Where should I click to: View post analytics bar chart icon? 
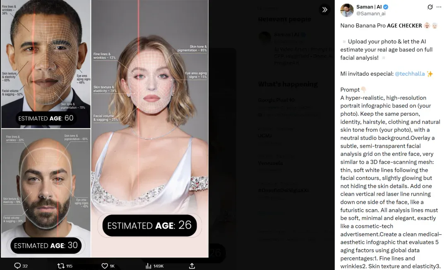[148, 266]
